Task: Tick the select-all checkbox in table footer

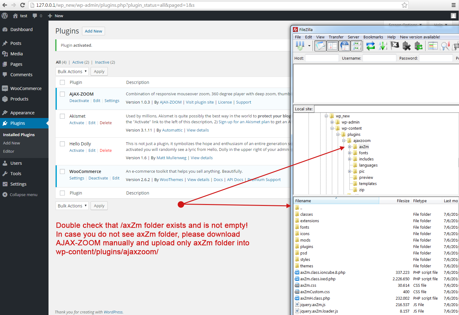Action: click(62, 193)
